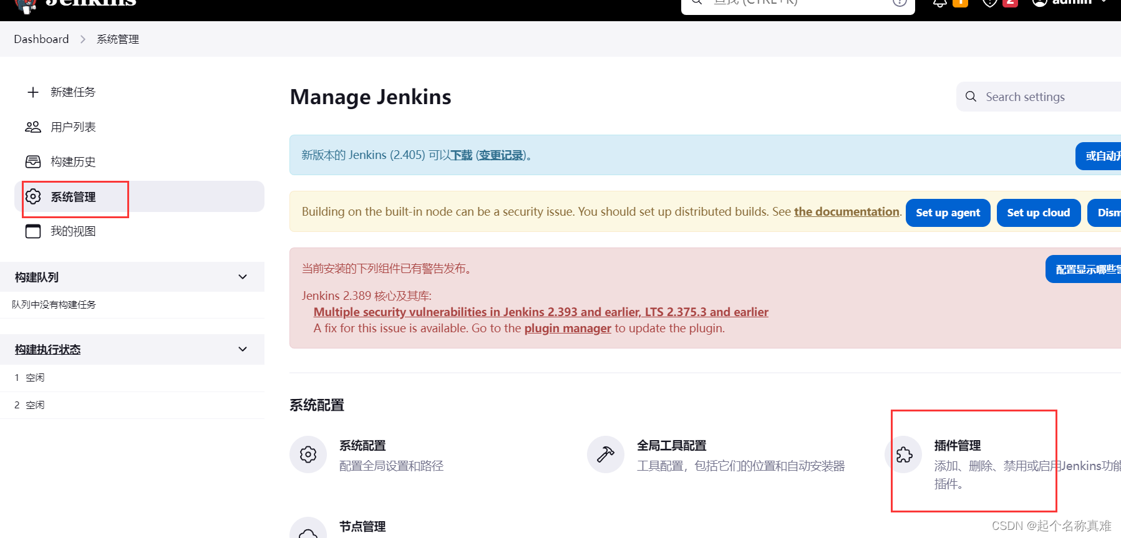Open the 变更记录 changelog link

501,155
